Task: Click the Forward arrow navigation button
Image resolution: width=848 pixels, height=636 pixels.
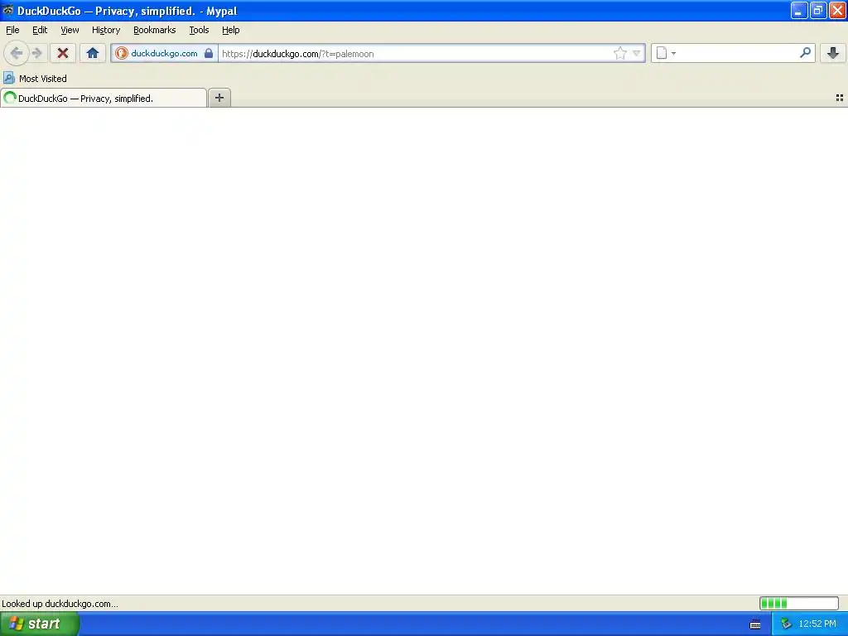Action: [37, 53]
